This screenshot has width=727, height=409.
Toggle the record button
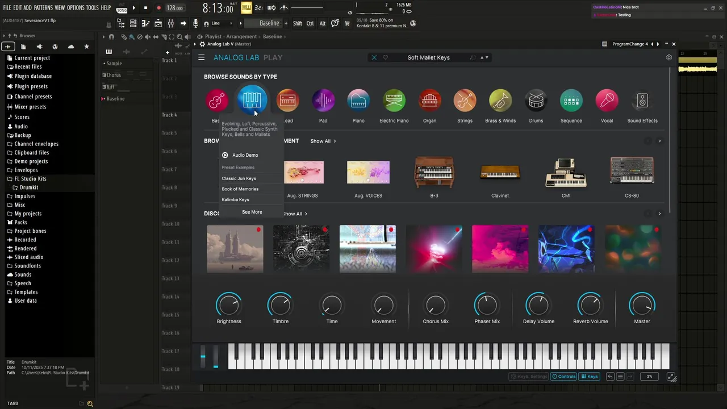coord(158,8)
